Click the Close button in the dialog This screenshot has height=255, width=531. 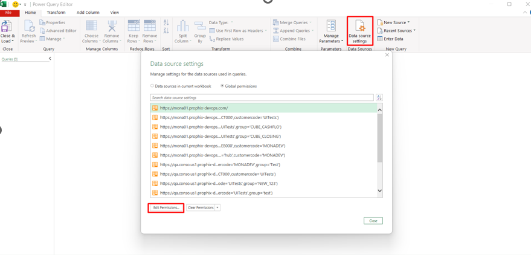(373, 221)
